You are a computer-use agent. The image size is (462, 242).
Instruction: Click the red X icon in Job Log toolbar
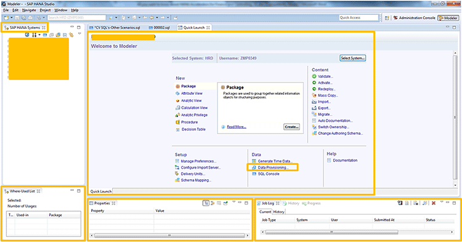tap(434, 203)
